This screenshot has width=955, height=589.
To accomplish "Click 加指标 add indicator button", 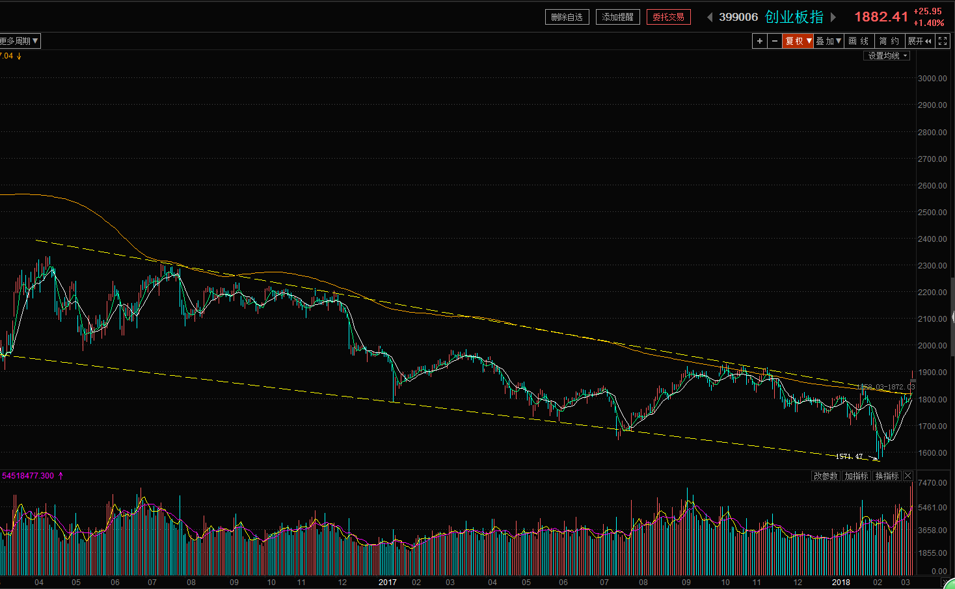I will click(856, 476).
